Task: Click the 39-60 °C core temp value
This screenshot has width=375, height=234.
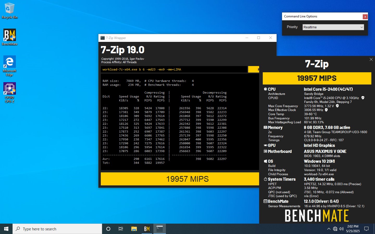Action: (x=311, y=114)
